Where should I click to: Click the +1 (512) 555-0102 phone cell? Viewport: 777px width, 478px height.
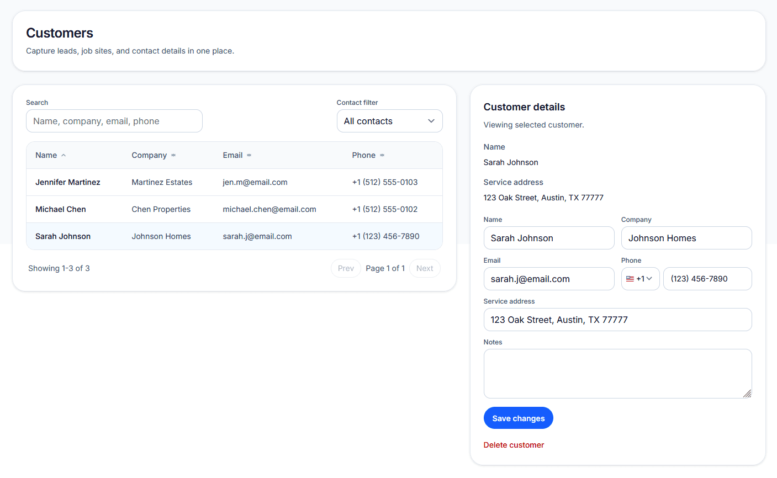(385, 209)
